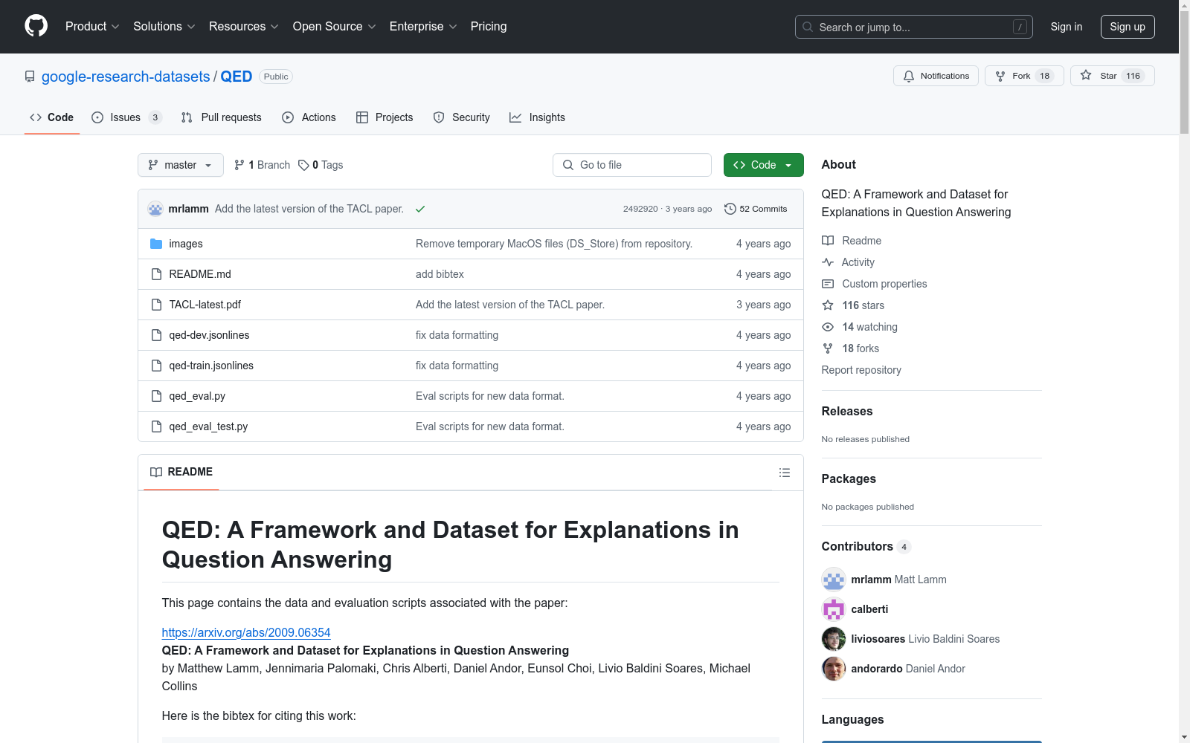The width and height of the screenshot is (1190, 743).
Task: Focus the Search or jump to field
Action: pos(914,27)
